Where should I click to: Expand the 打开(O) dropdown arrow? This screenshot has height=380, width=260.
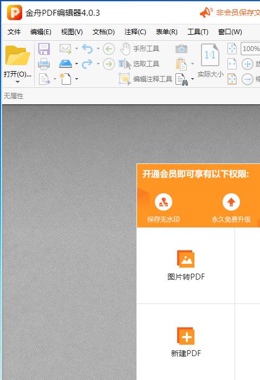(17, 82)
